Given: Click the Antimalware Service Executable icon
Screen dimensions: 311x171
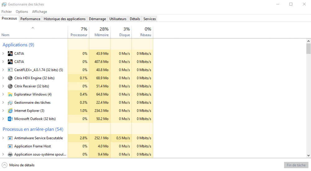Looking at the screenshot, I should pyautogui.click(x=10, y=138).
